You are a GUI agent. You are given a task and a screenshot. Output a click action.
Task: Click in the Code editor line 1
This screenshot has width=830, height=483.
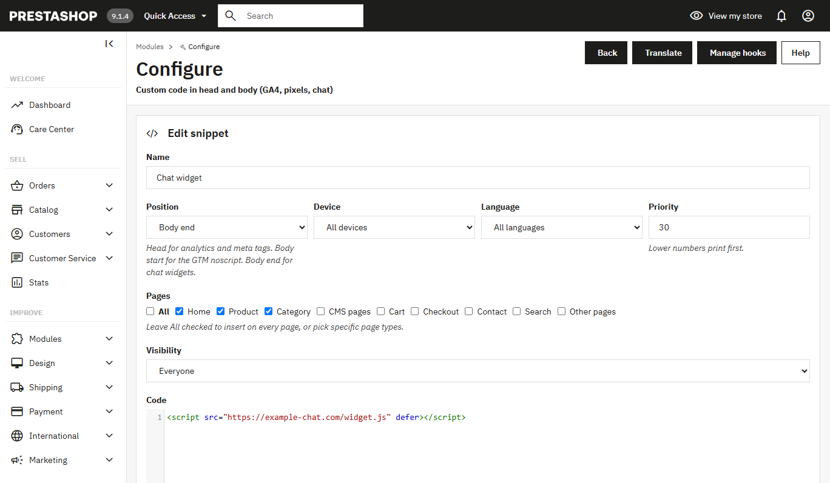[488, 418]
